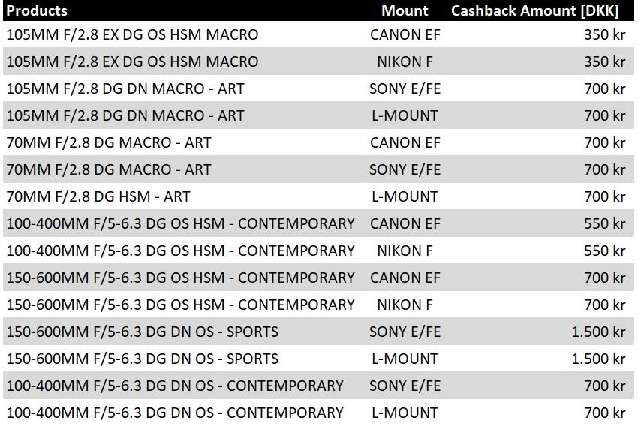Viewport: 638px width, 426px height.
Task: Click 700 kr cashback in the last row
Action: click(605, 413)
